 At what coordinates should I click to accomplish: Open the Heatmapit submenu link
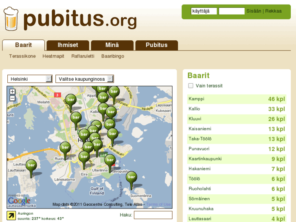click(53, 56)
